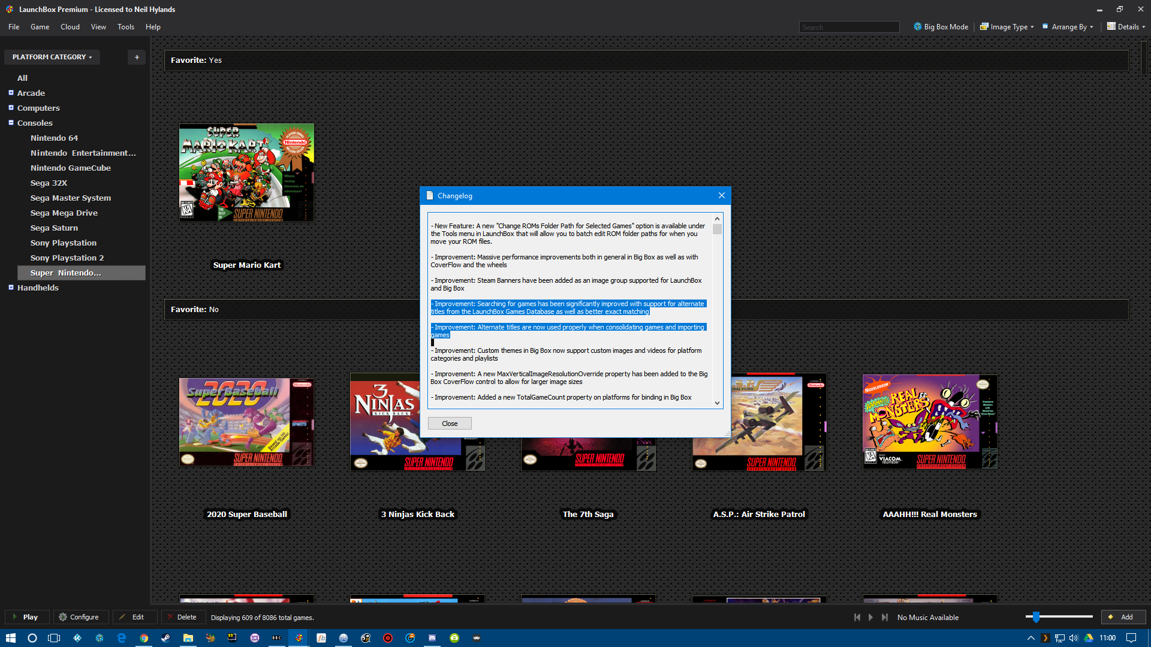Open the Details view dropdown
The width and height of the screenshot is (1151, 647).
point(1126,27)
